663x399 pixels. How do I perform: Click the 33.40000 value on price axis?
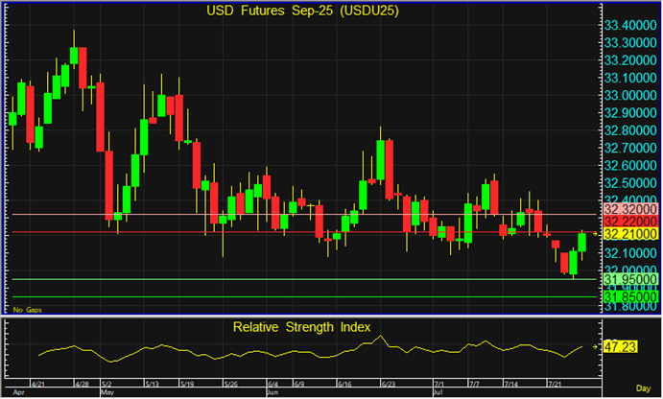pyautogui.click(x=628, y=25)
